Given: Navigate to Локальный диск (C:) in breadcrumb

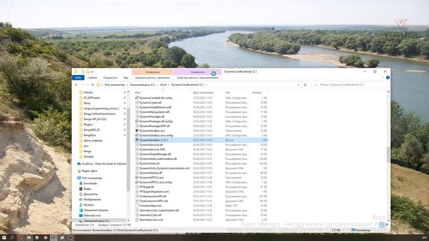Looking at the screenshot, I should pyautogui.click(x=142, y=85).
